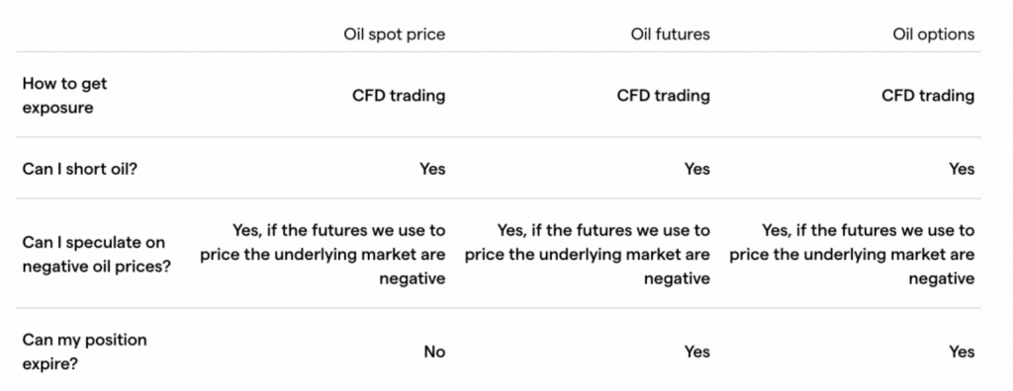Click negative prices answer under Oil futures
This screenshot has height=391, width=1013.
click(x=588, y=254)
